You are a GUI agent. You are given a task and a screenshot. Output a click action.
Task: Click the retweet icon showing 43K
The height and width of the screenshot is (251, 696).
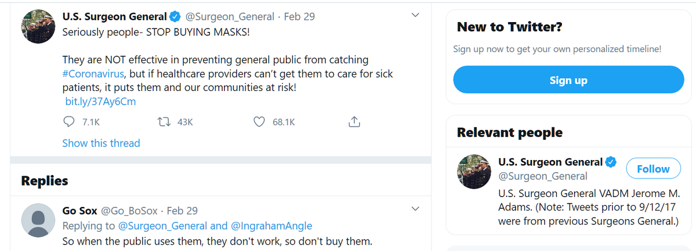(165, 122)
